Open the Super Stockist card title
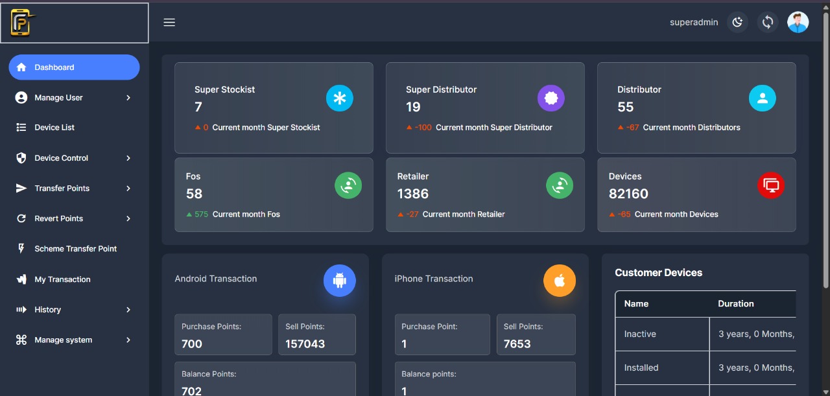The width and height of the screenshot is (830, 396). click(224, 89)
